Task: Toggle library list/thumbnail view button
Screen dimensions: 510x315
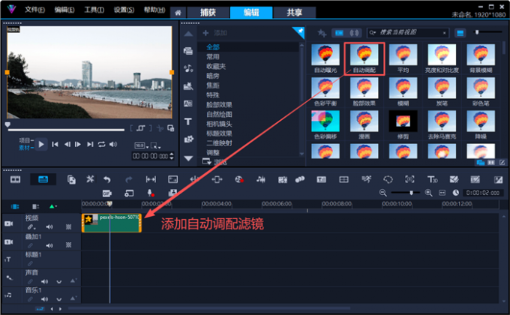Action: tap(460, 33)
